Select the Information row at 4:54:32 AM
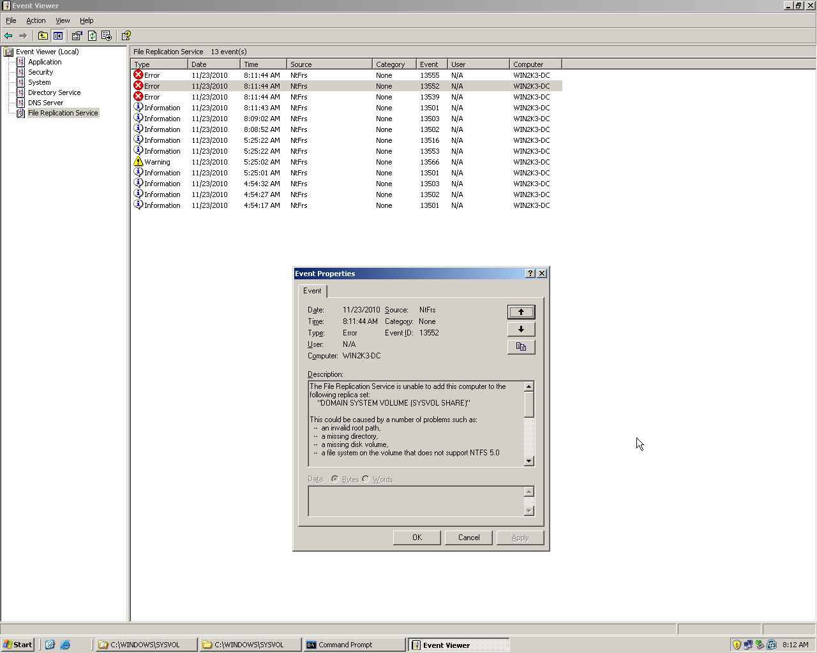 [347, 184]
